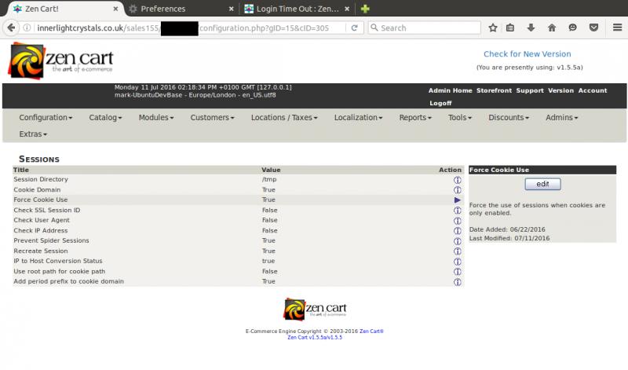Viewport: 628px width, 370px height.
Task: Select the Recreate Session row title
Action: [x=41, y=251]
